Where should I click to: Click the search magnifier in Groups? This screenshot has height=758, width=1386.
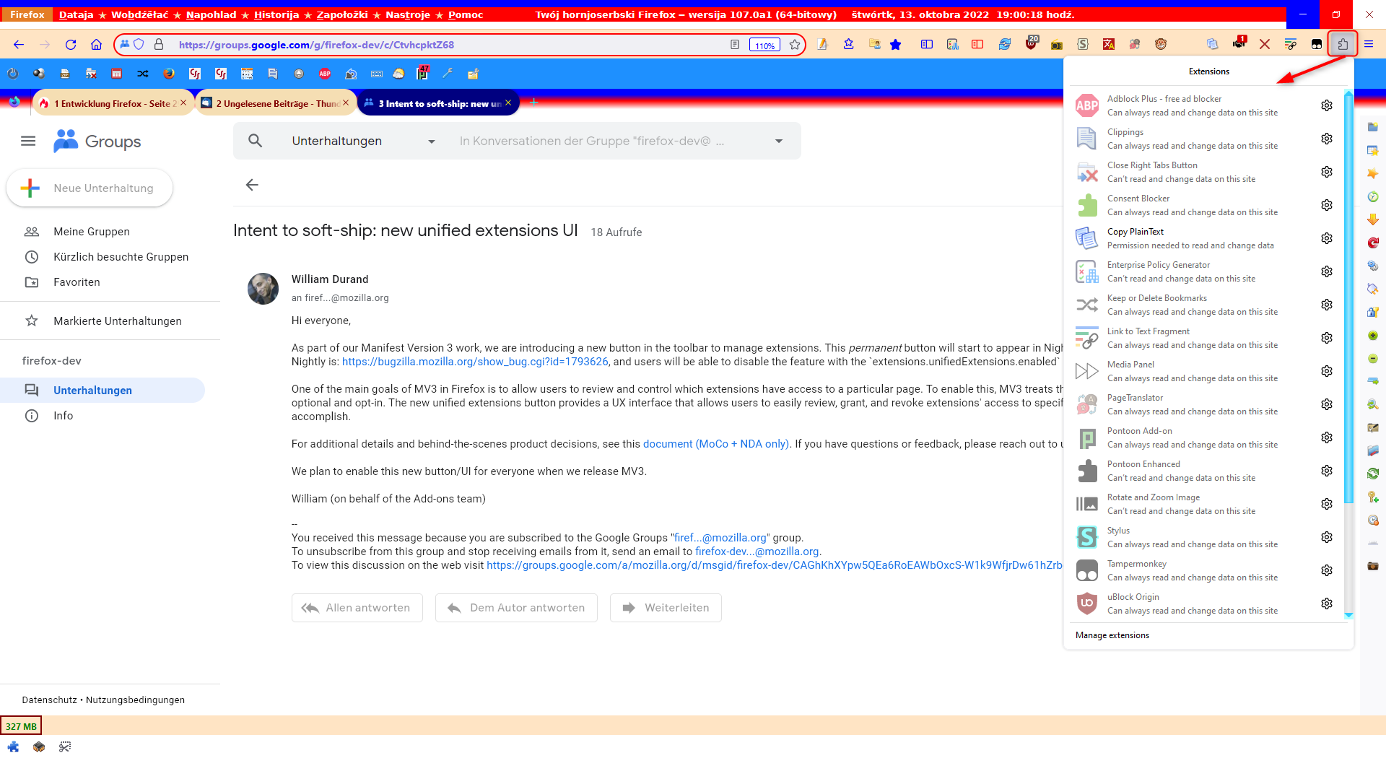255,141
